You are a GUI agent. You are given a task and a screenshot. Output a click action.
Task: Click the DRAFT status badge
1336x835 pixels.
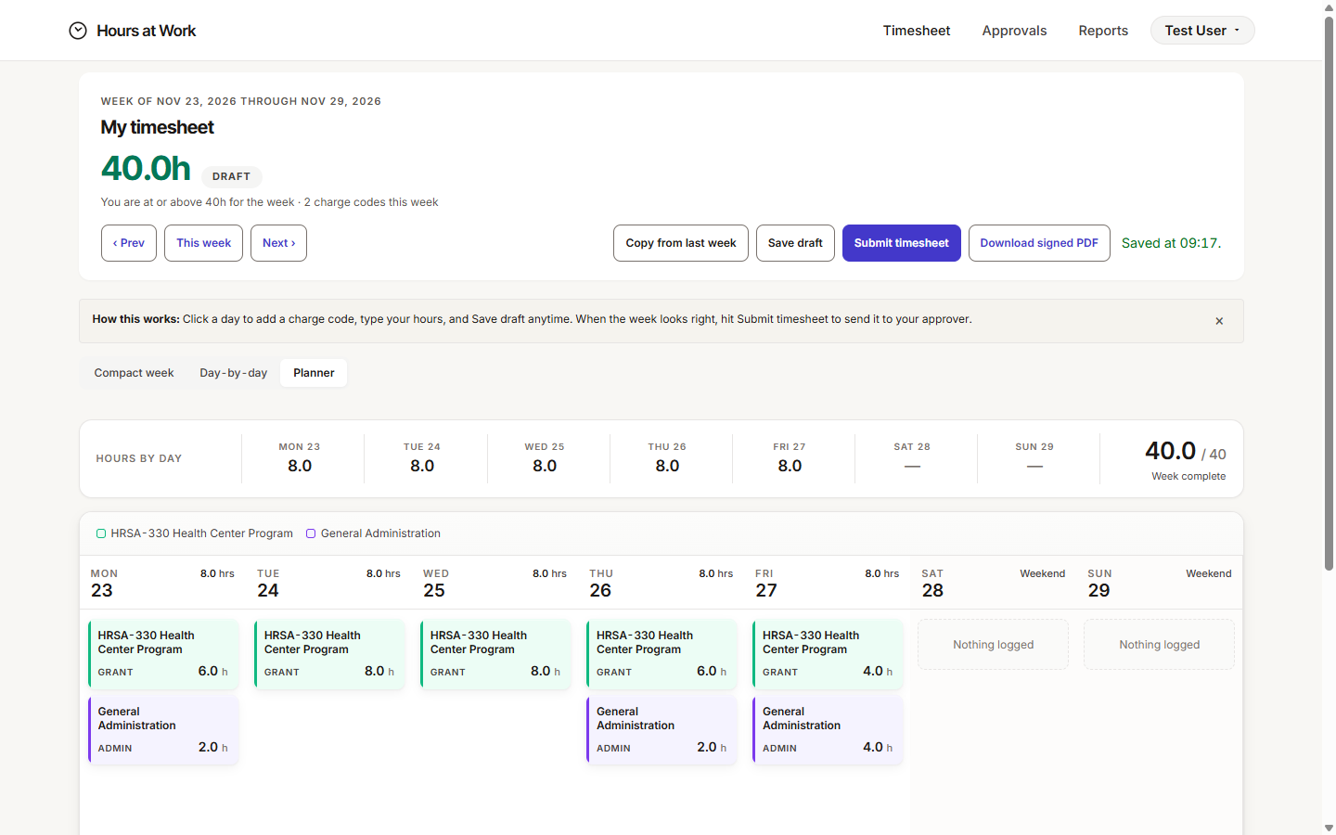pos(231,176)
